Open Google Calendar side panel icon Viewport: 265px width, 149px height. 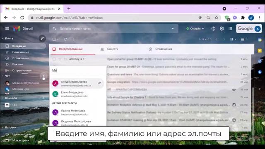tap(260, 40)
